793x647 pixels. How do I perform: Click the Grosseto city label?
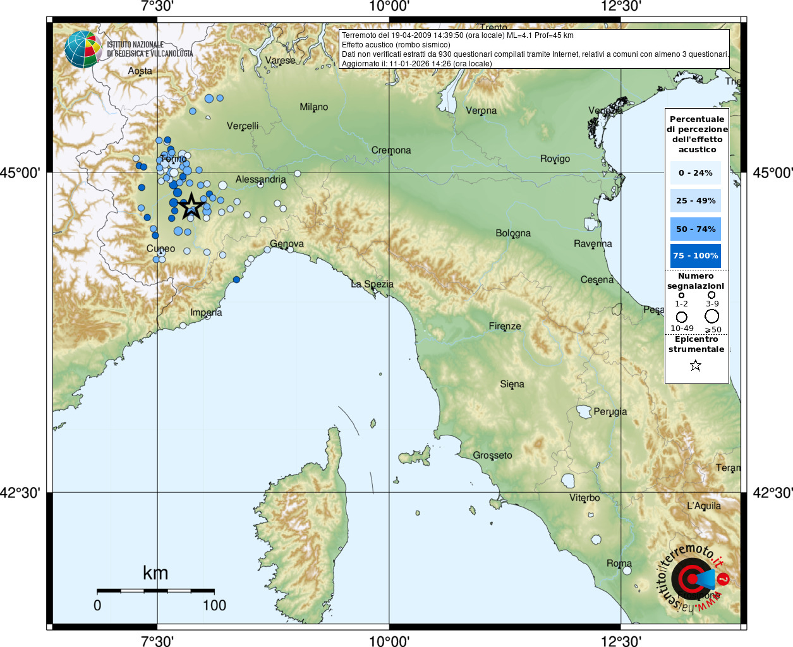click(493, 456)
